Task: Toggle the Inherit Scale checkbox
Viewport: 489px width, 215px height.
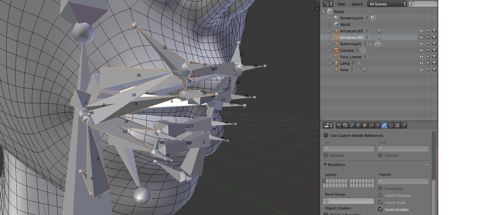Action: tap(380, 202)
